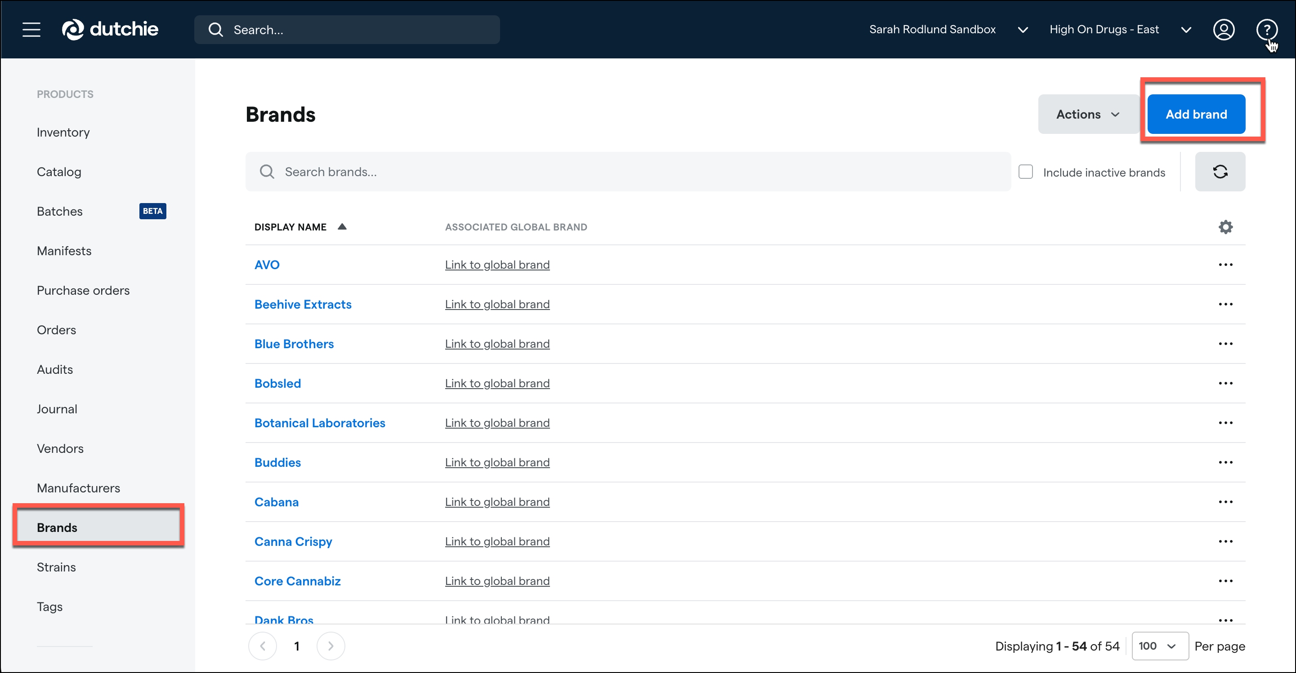This screenshot has height=673, width=1296.
Task: Open the Core Cannabiz brand link
Action: coord(298,581)
